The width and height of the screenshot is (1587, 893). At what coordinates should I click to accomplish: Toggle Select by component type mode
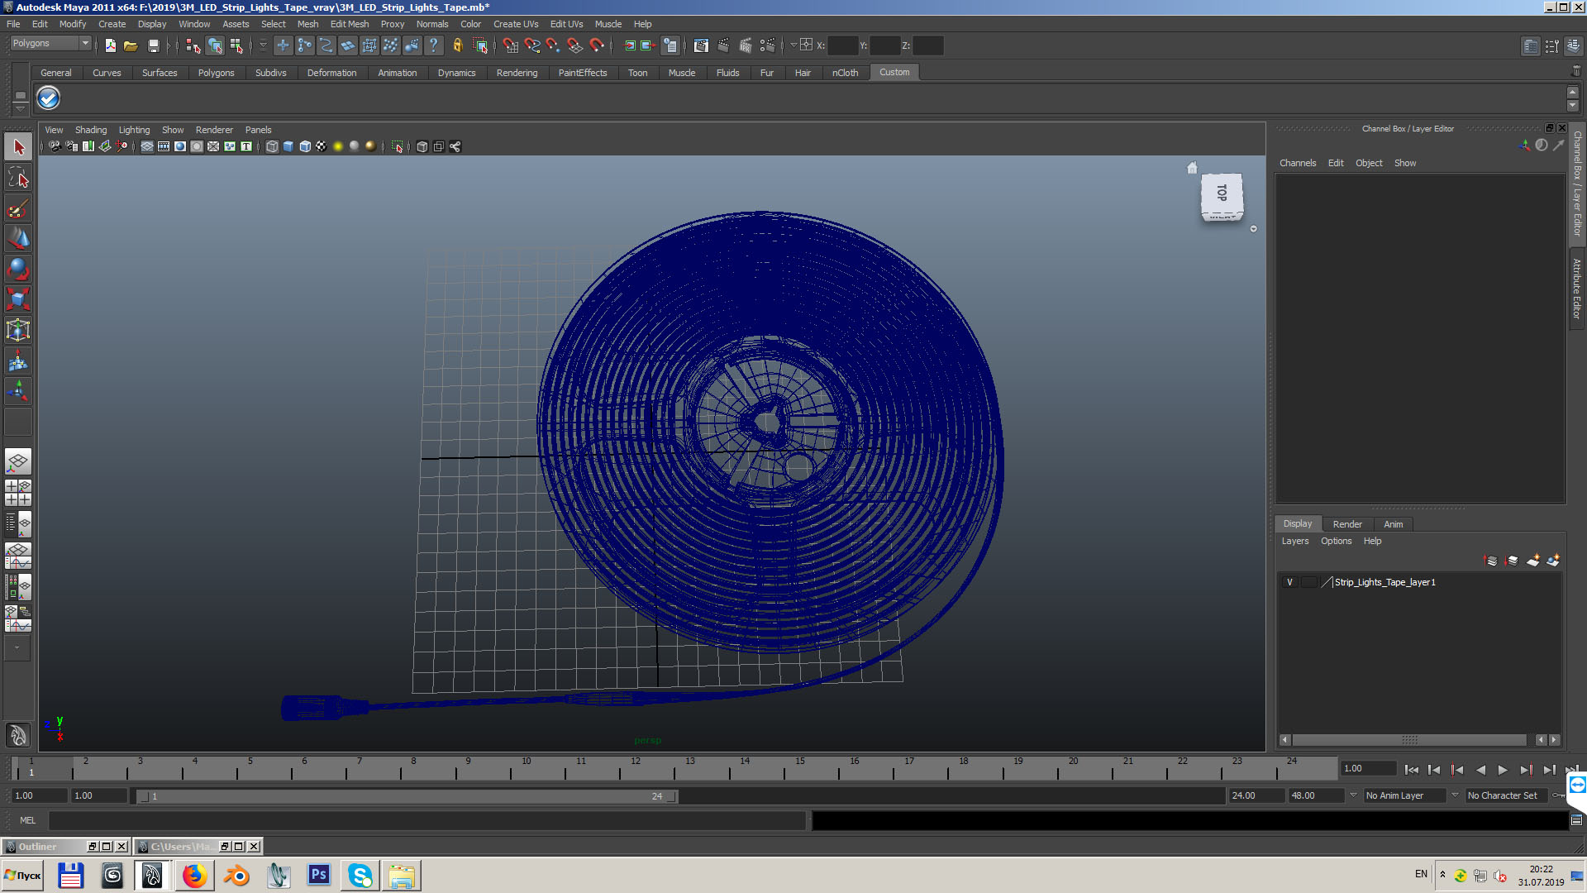pos(236,45)
